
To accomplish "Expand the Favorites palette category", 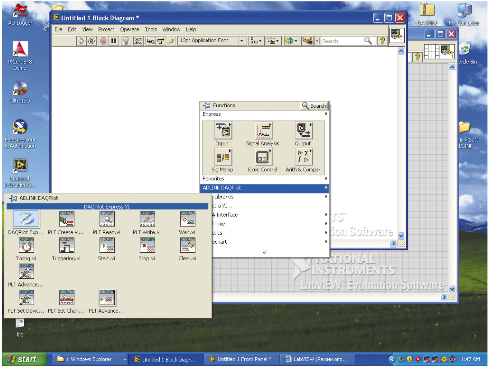I will [x=264, y=179].
